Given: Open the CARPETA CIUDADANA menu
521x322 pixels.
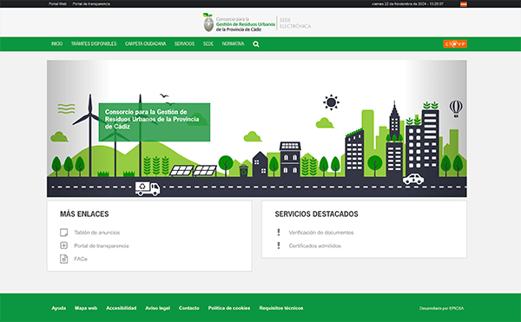Looking at the screenshot, I should tap(146, 43).
